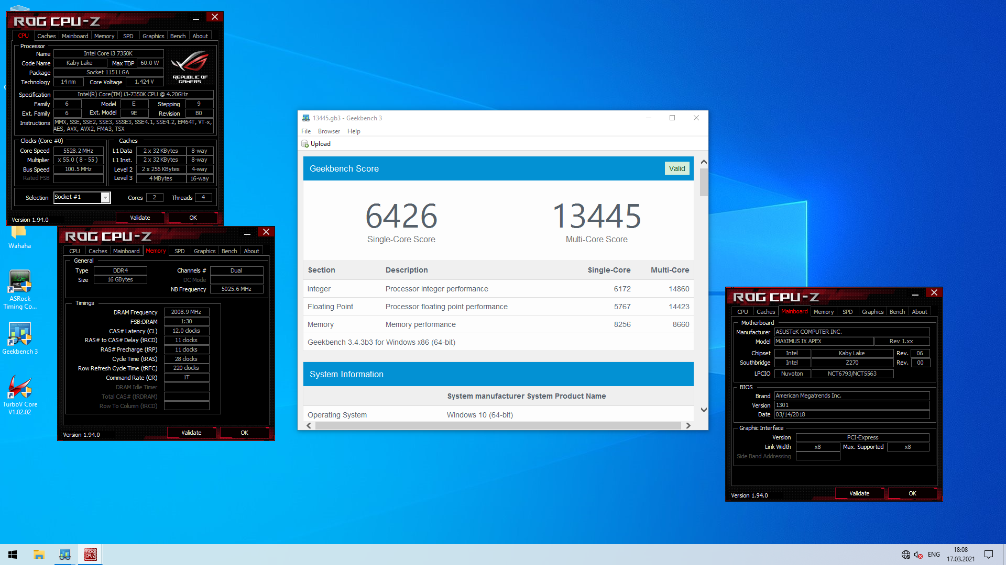Click OK in top-left CPU-Z window
Viewport: 1006px width, 565px height.
[193, 218]
